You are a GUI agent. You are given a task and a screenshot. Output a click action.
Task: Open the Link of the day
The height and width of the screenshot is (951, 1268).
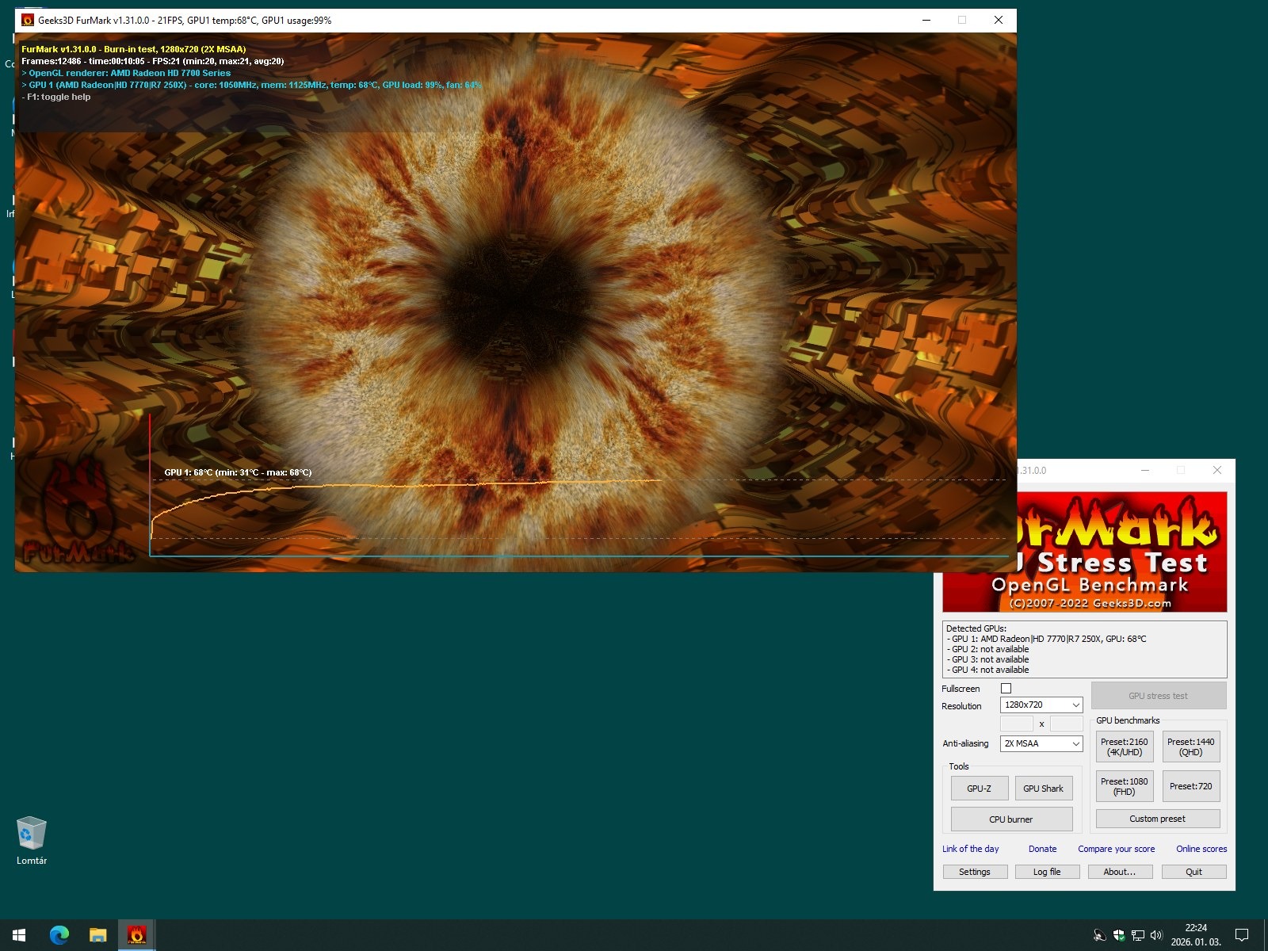(971, 849)
